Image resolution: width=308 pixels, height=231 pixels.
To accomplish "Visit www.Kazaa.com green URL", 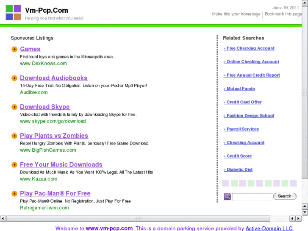I will coord(39,179).
